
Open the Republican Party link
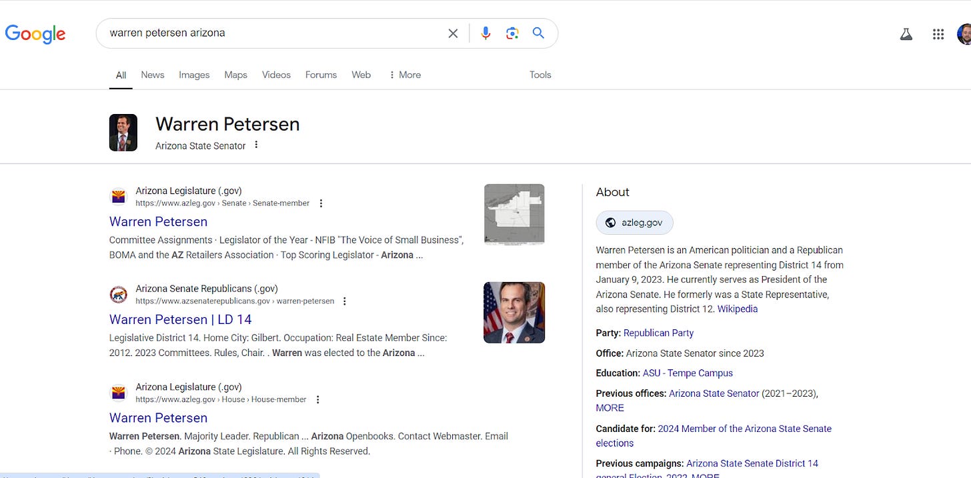point(658,333)
